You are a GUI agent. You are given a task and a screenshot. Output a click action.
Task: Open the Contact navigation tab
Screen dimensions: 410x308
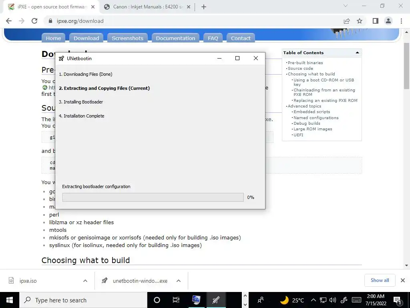click(x=241, y=38)
